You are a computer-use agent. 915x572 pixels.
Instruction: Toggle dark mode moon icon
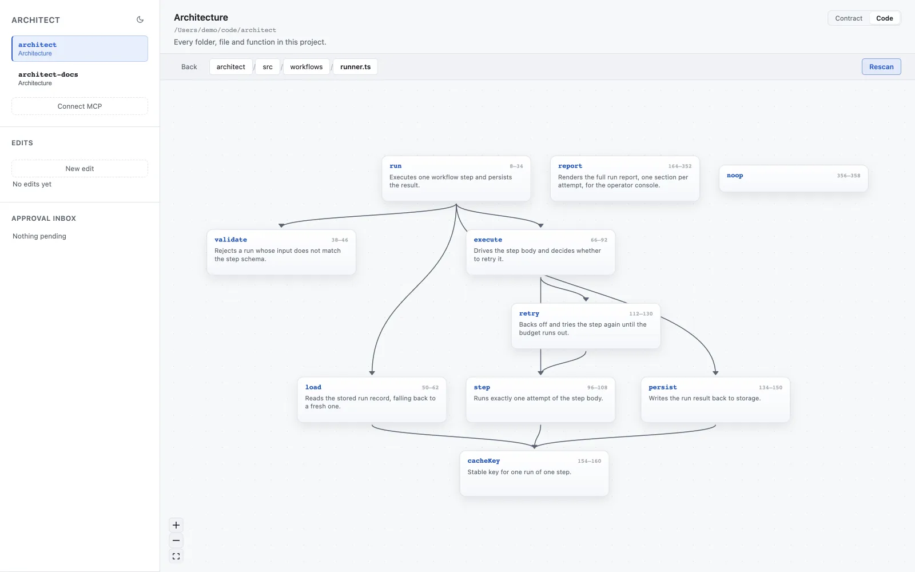click(140, 19)
